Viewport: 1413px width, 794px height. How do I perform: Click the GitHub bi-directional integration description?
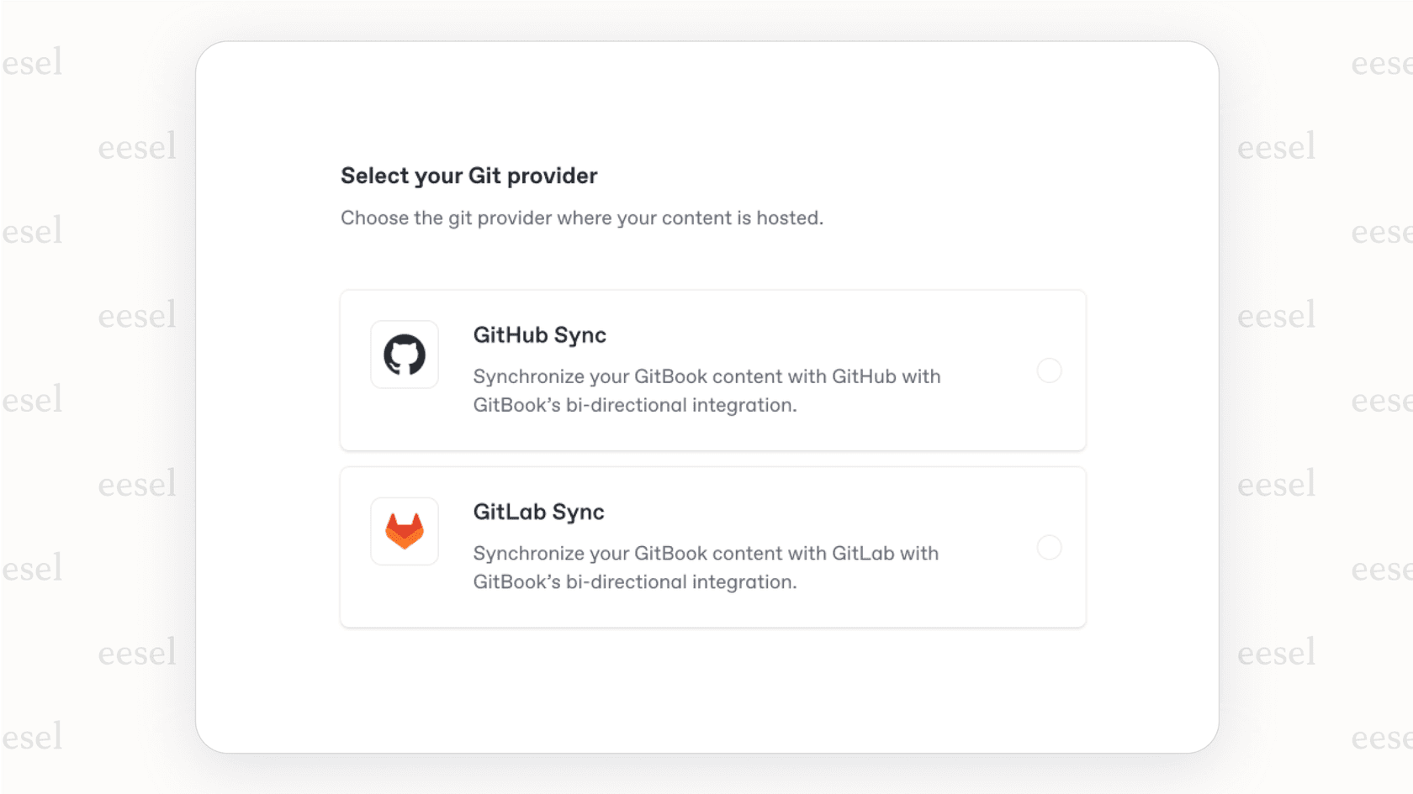point(706,390)
